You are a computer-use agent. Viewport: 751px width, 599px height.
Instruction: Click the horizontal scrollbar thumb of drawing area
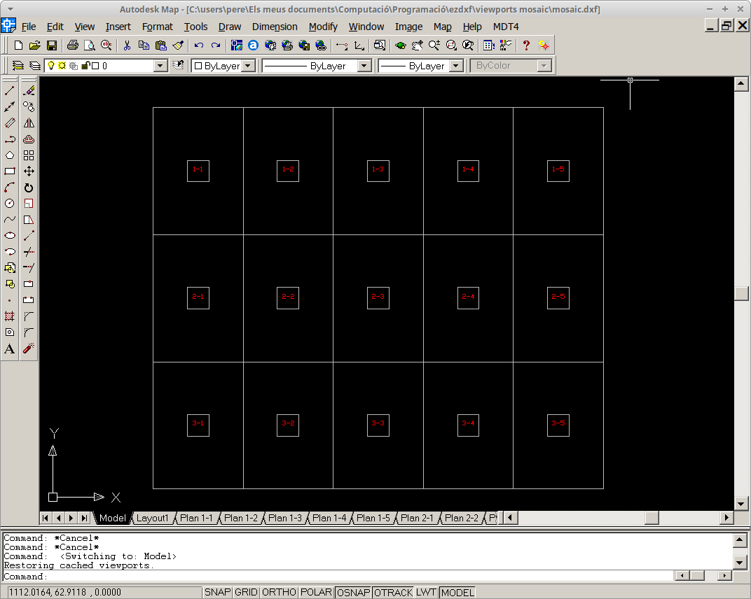[x=652, y=518]
